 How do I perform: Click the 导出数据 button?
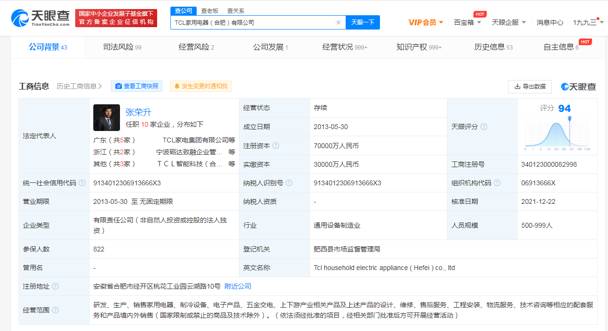coord(530,86)
